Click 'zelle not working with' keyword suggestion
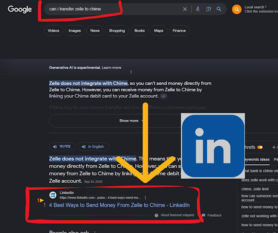278x233 pixels. (260, 216)
